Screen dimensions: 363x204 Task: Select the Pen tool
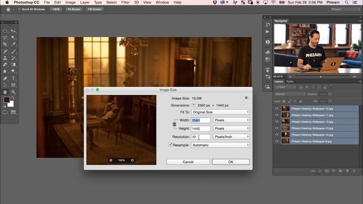point(5,78)
